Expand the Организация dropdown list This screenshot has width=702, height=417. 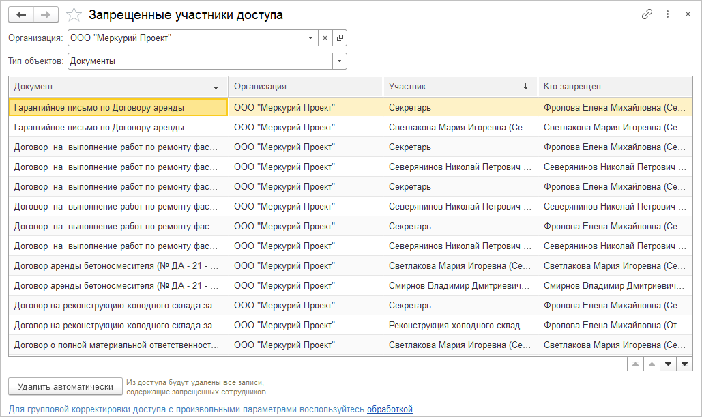point(310,38)
